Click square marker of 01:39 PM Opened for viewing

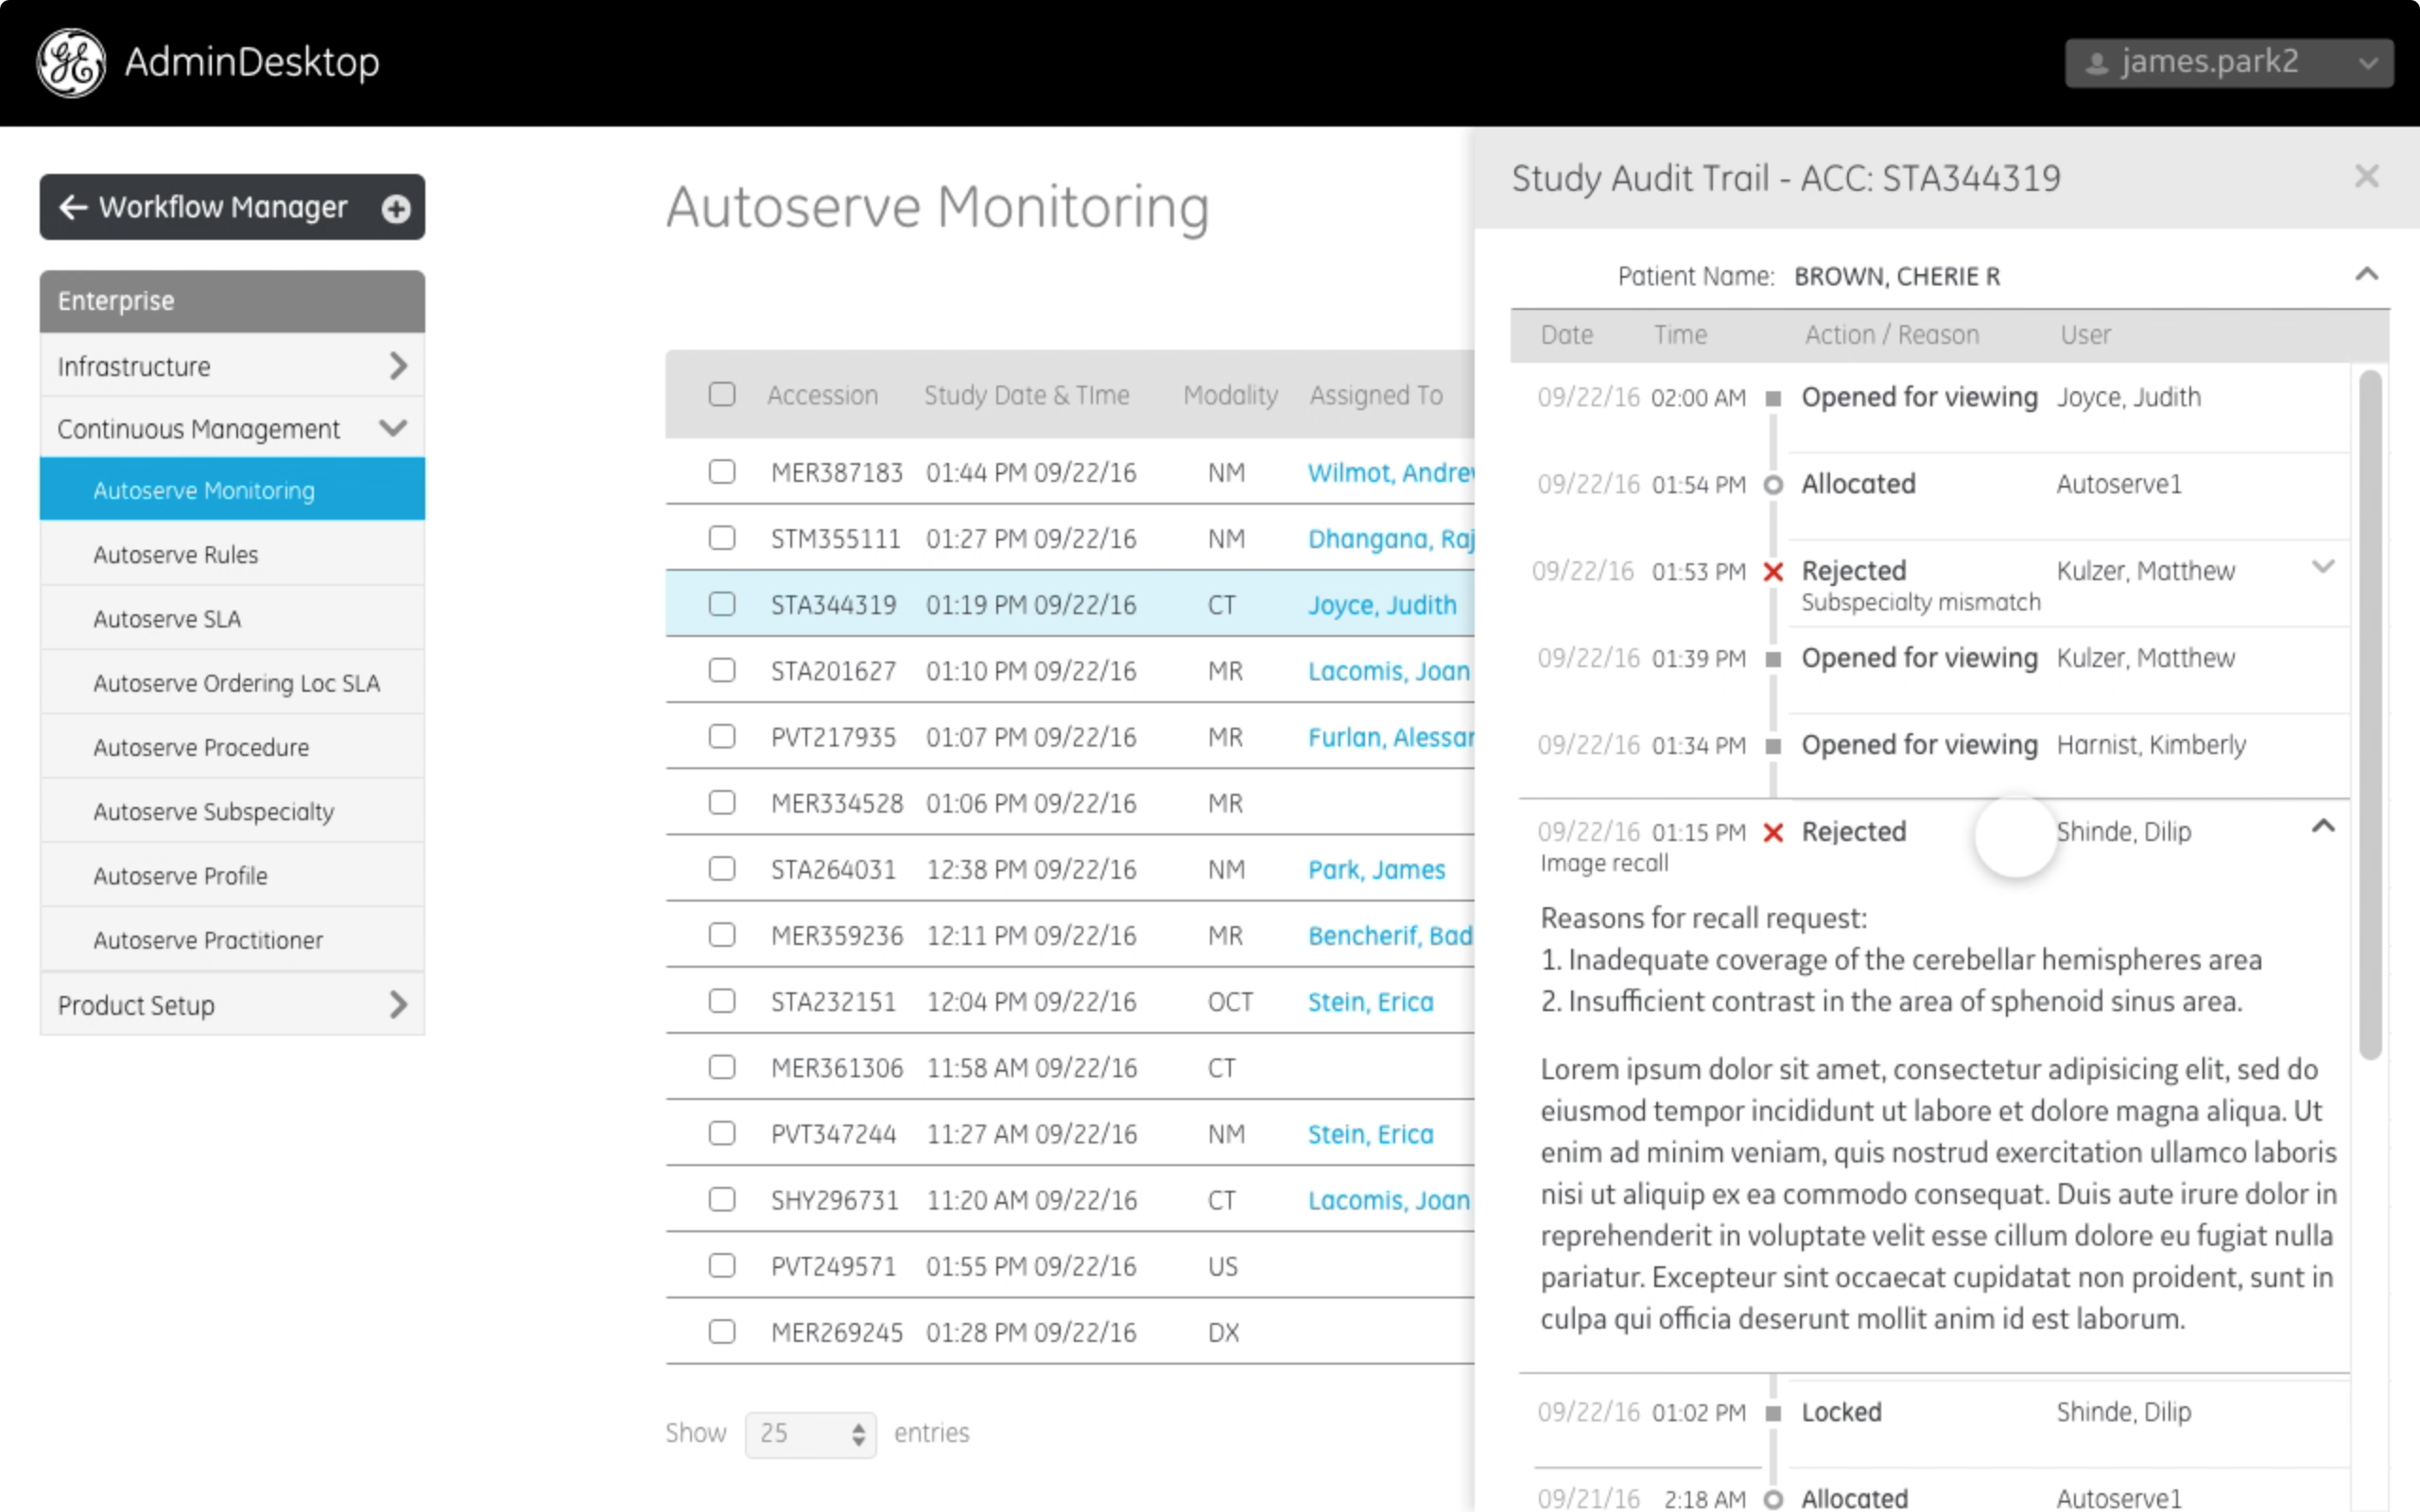click(1773, 659)
